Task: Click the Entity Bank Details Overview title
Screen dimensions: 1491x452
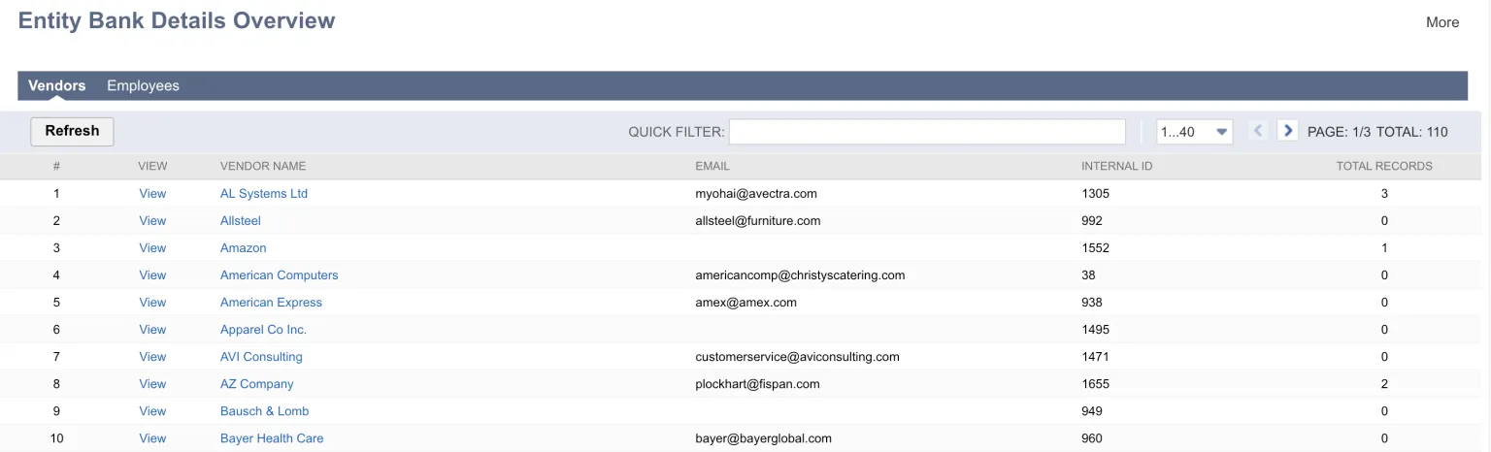Action: [x=177, y=20]
